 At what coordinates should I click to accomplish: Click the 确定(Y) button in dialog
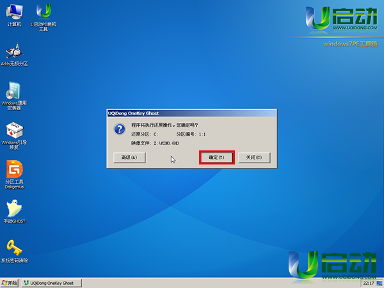[216, 157]
